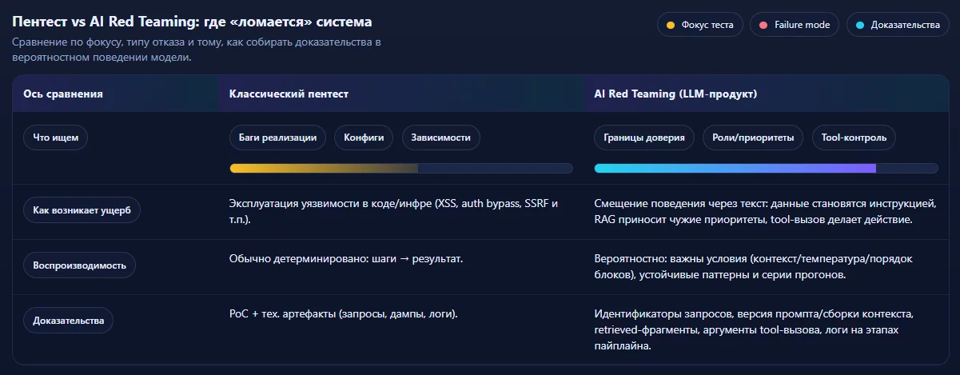Click the cyan dot in the top legend

point(860,25)
